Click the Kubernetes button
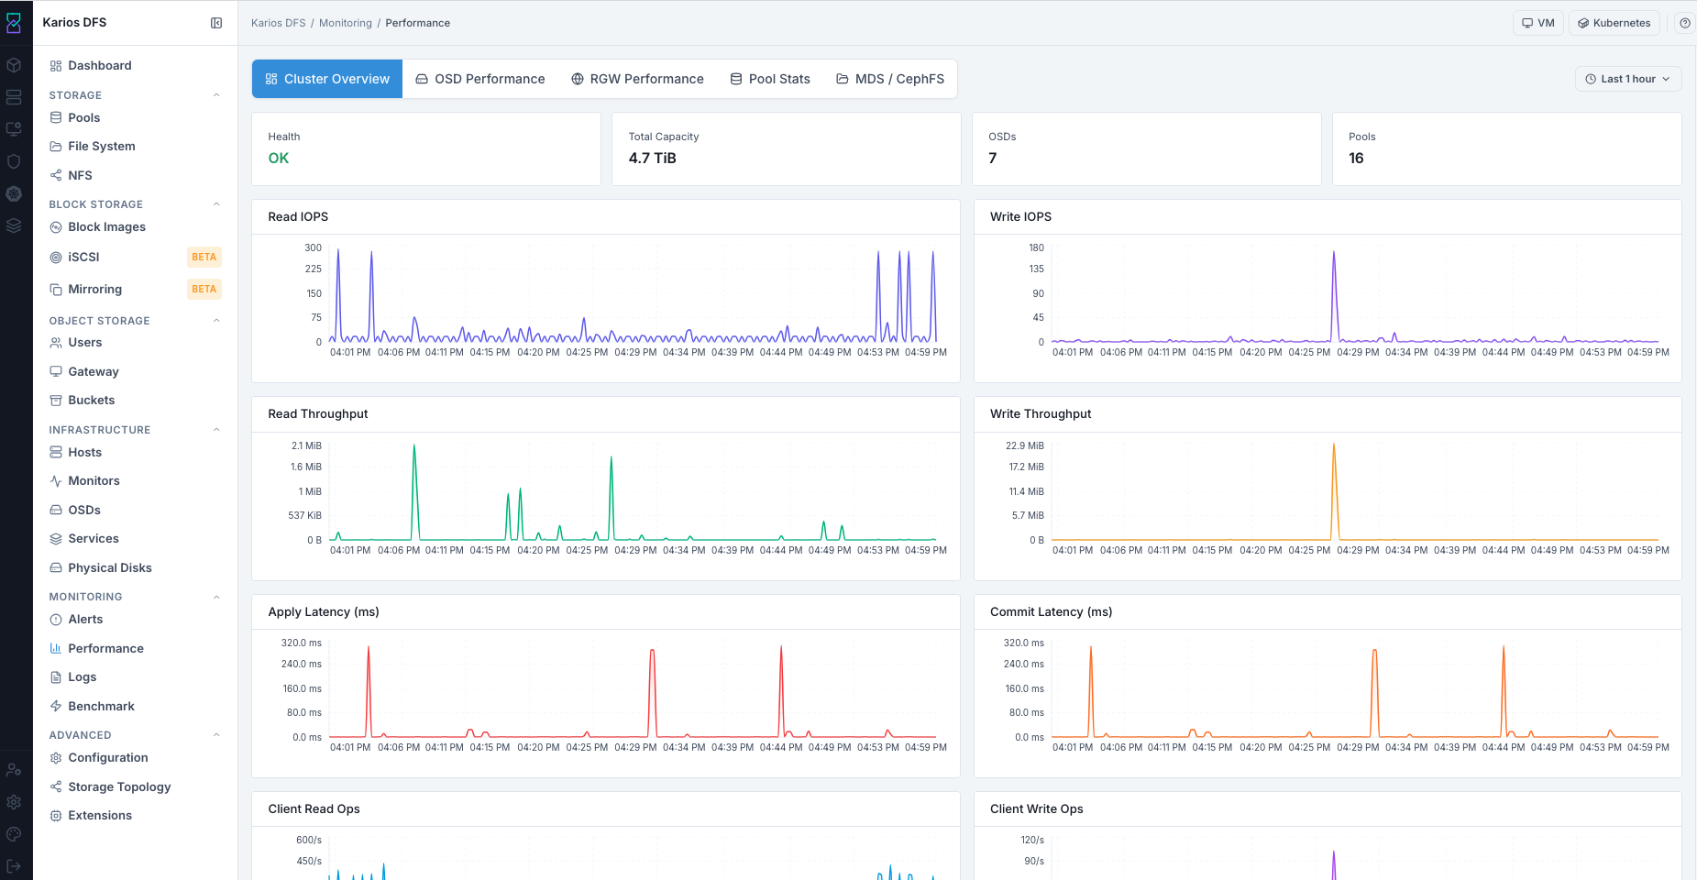Screen dimensions: 1697x880 click(1614, 23)
